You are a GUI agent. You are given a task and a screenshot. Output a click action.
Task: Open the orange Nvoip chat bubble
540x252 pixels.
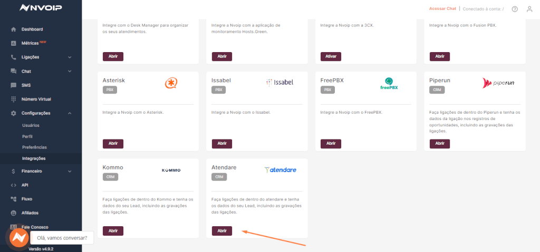[19, 238]
